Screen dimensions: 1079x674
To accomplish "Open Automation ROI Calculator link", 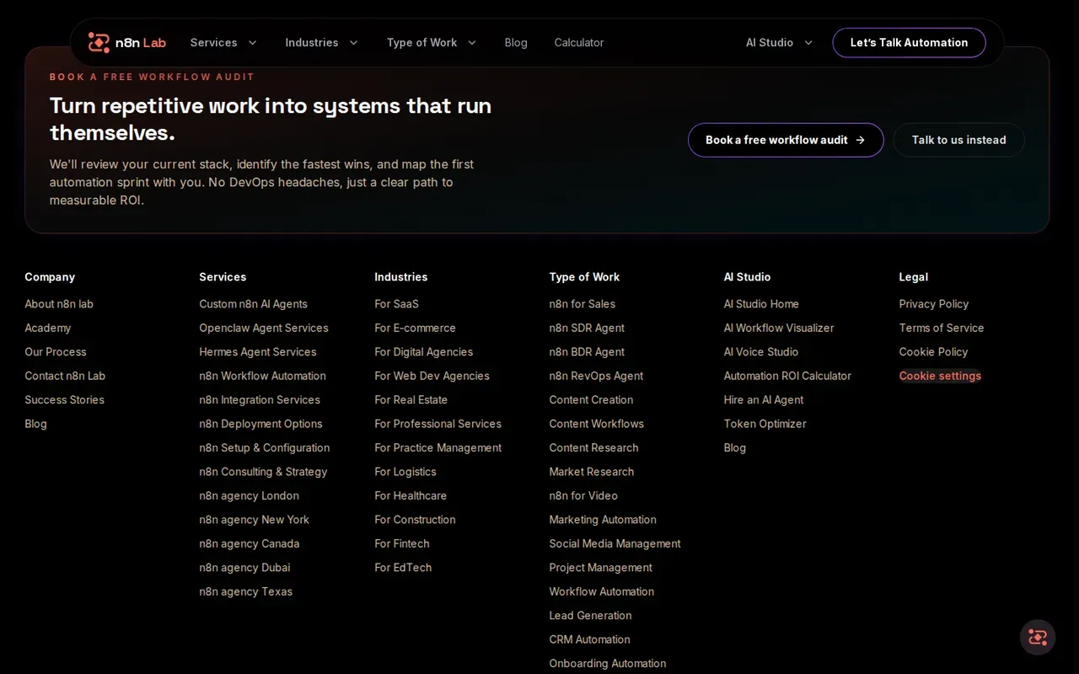I will (787, 376).
